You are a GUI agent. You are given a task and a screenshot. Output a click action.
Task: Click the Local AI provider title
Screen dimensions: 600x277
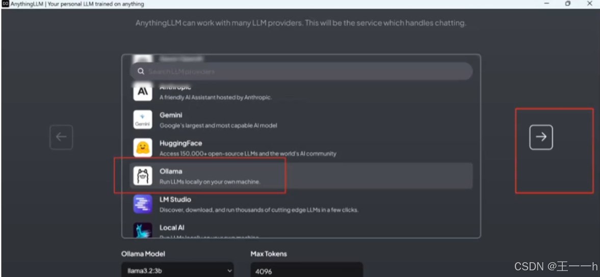(x=172, y=228)
